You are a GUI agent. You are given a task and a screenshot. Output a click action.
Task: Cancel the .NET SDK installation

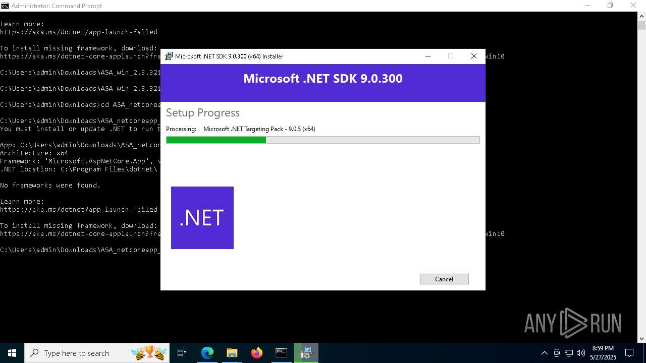click(x=444, y=279)
